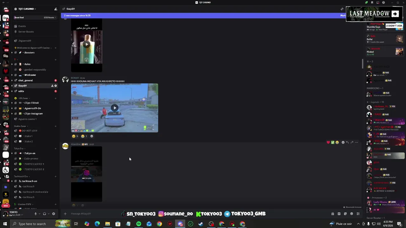The height and width of the screenshot is (228, 406).
Task: React with red heart on Aladine's message
Action: pos(328,142)
